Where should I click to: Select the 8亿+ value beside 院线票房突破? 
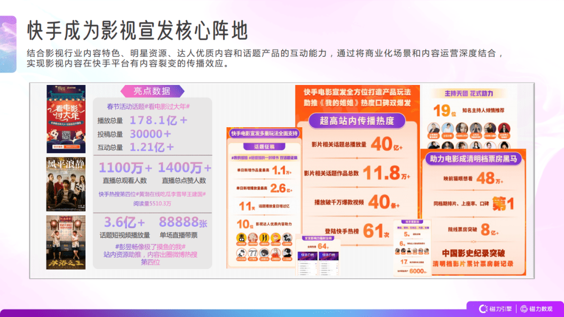point(489,229)
